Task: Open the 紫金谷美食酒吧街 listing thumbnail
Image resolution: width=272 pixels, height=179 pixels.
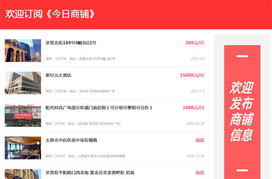Action: [x=23, y=174]
